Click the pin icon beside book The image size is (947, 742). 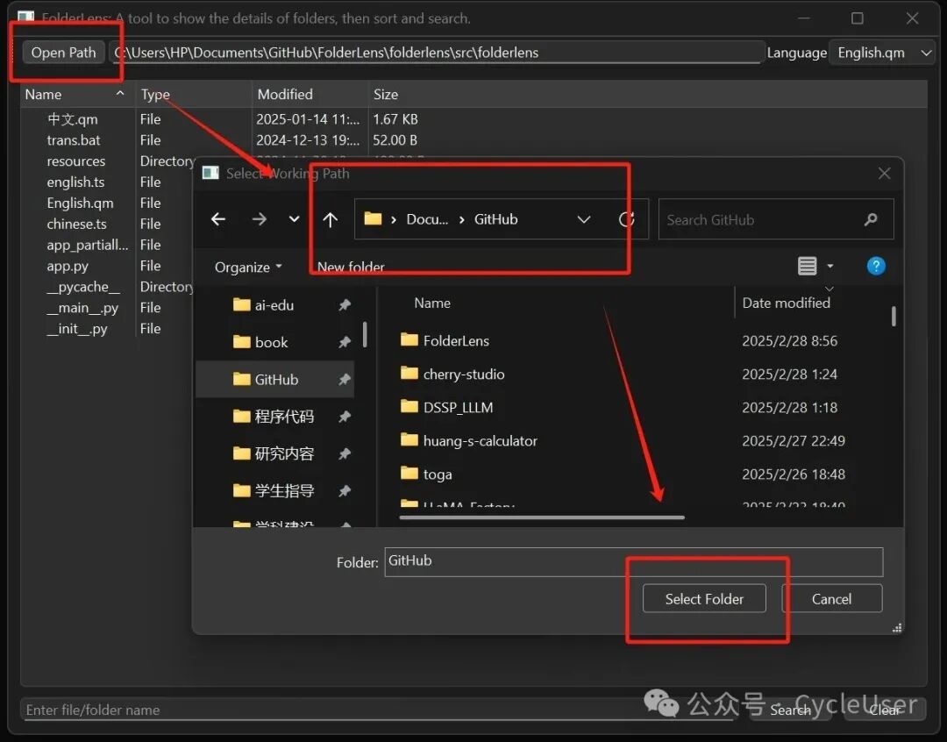[x=345, y=342]
